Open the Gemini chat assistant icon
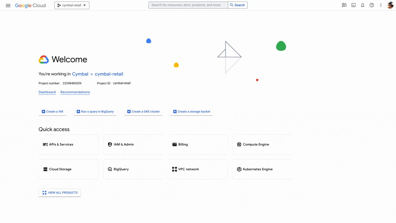 click(x=344, y=5)
